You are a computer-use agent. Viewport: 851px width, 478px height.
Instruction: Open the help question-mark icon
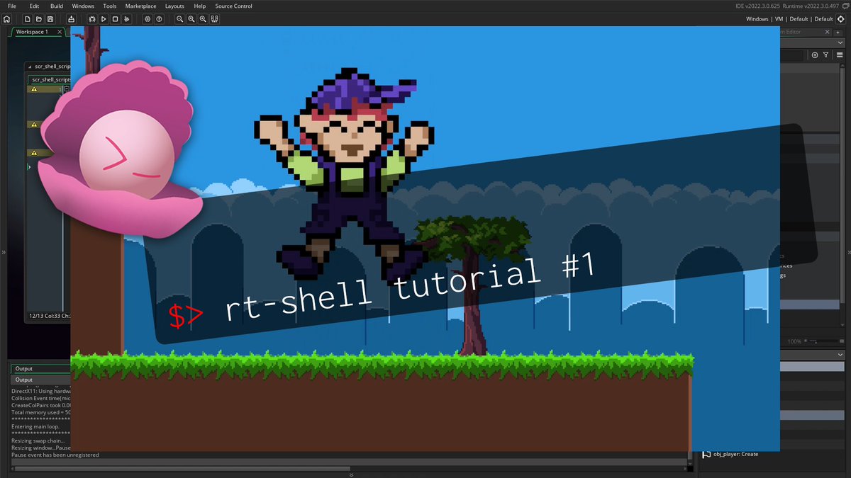[159, 19]
